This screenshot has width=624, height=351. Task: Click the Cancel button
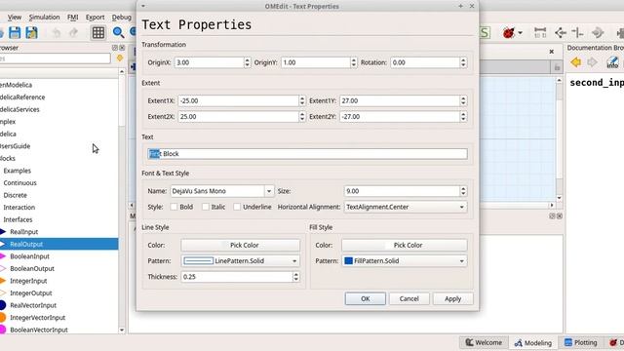point(409,299)
